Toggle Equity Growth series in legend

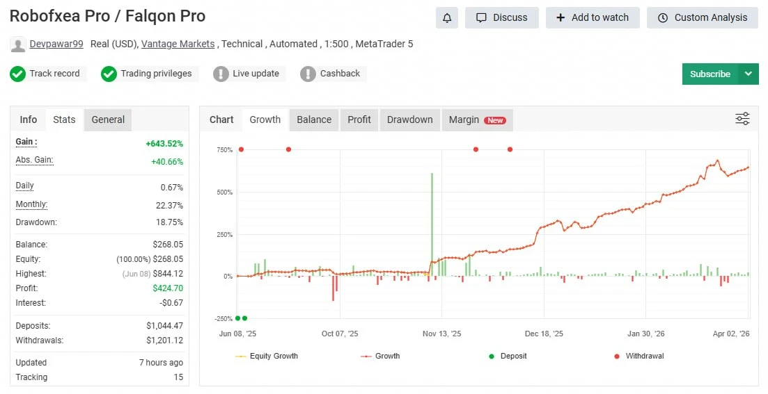click(x=267, y=356)
